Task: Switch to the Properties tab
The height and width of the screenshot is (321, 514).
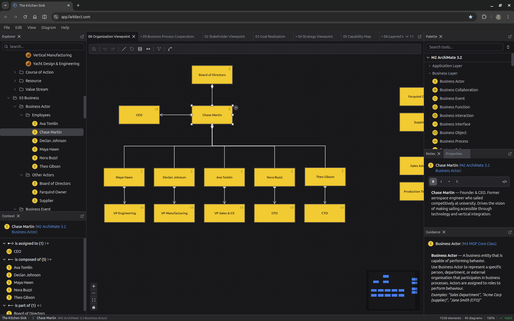Action: click(x=454, y=154)
